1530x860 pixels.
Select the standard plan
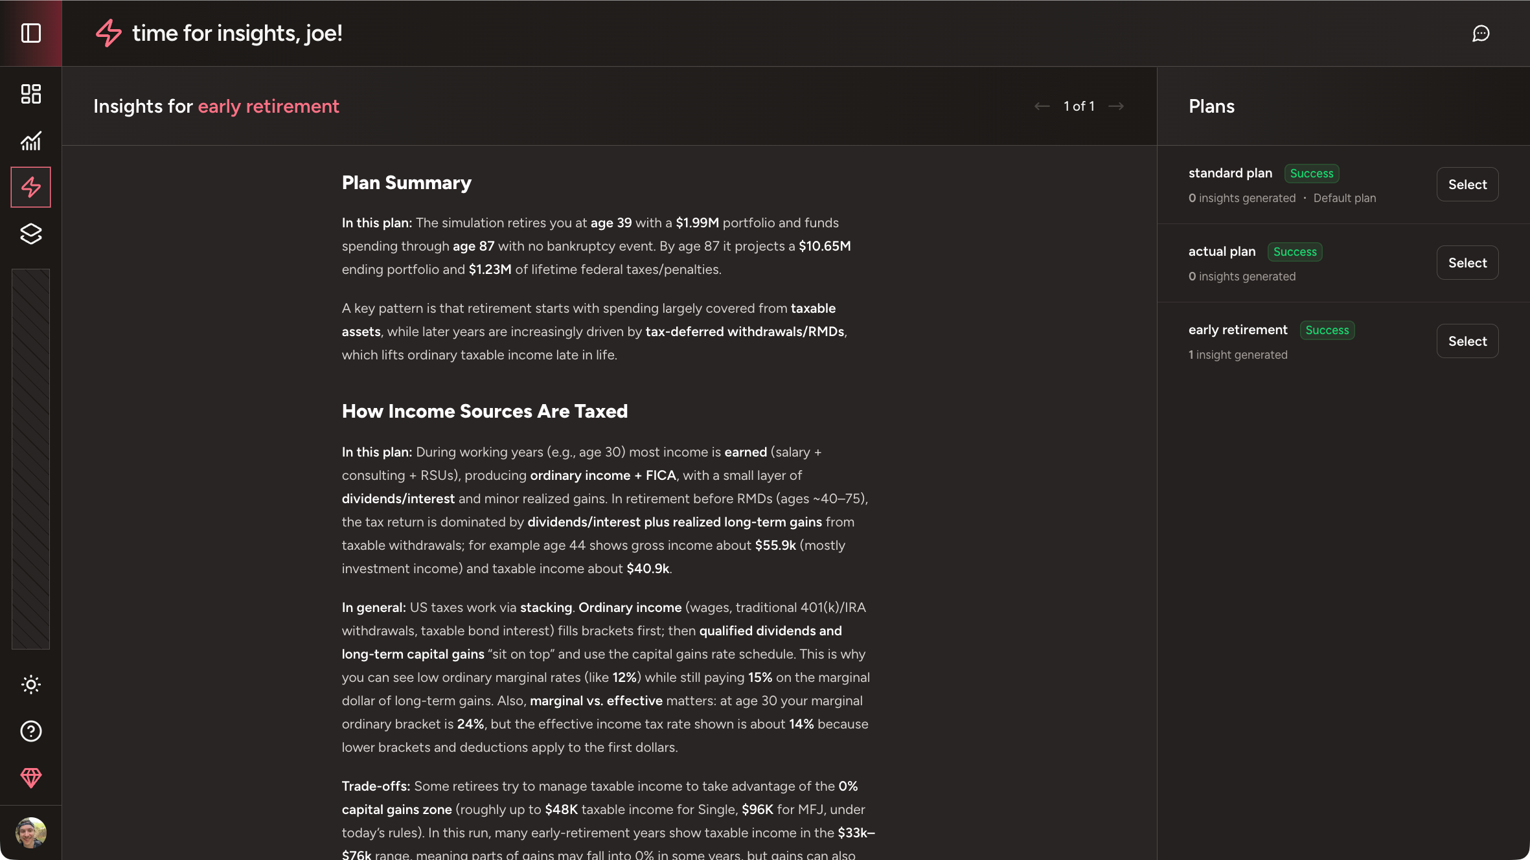pos(1467,184)
